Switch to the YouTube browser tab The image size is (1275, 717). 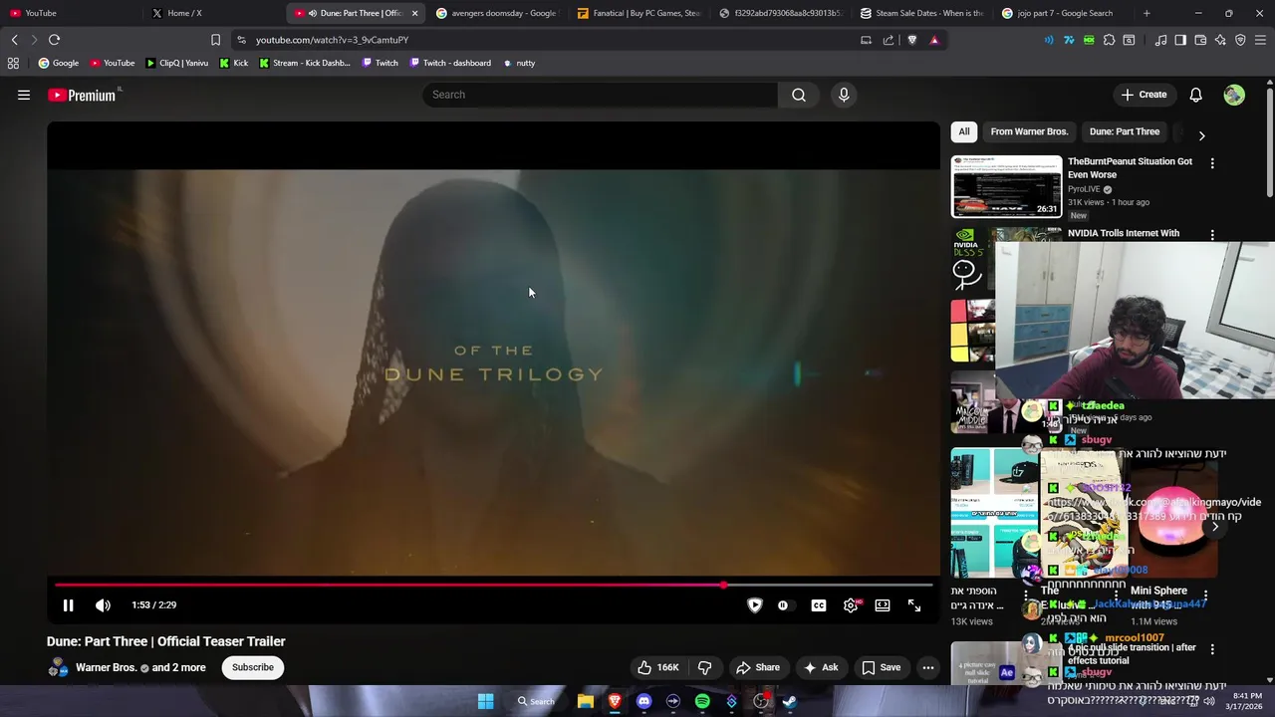[x=70, y=13]
